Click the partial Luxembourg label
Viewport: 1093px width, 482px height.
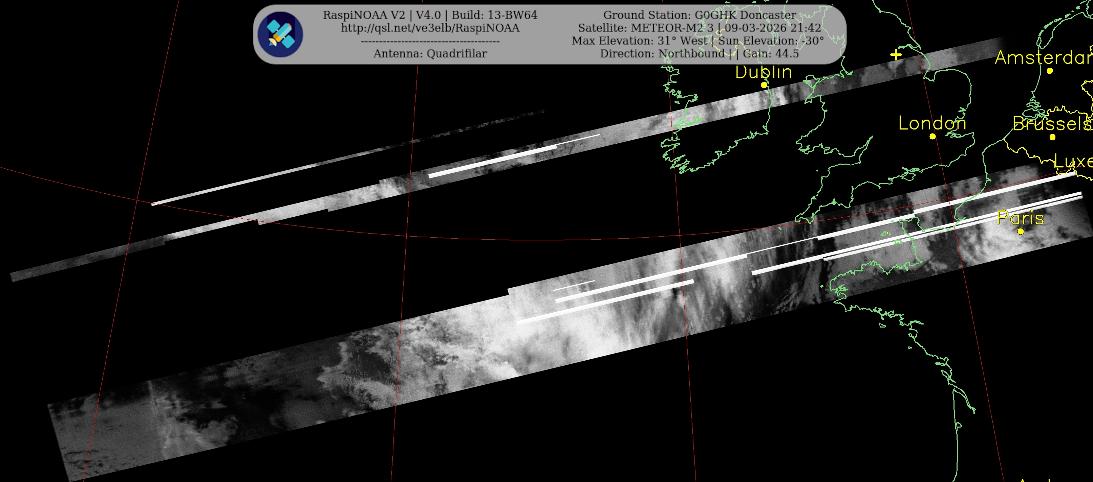[x=1073, y=161]
